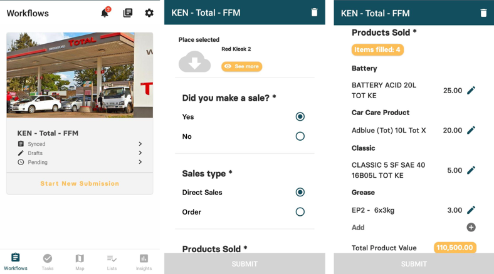Choose Direct Sales as sales type
This screenshot has width=494, height=274.
click(x=300, y=192)
